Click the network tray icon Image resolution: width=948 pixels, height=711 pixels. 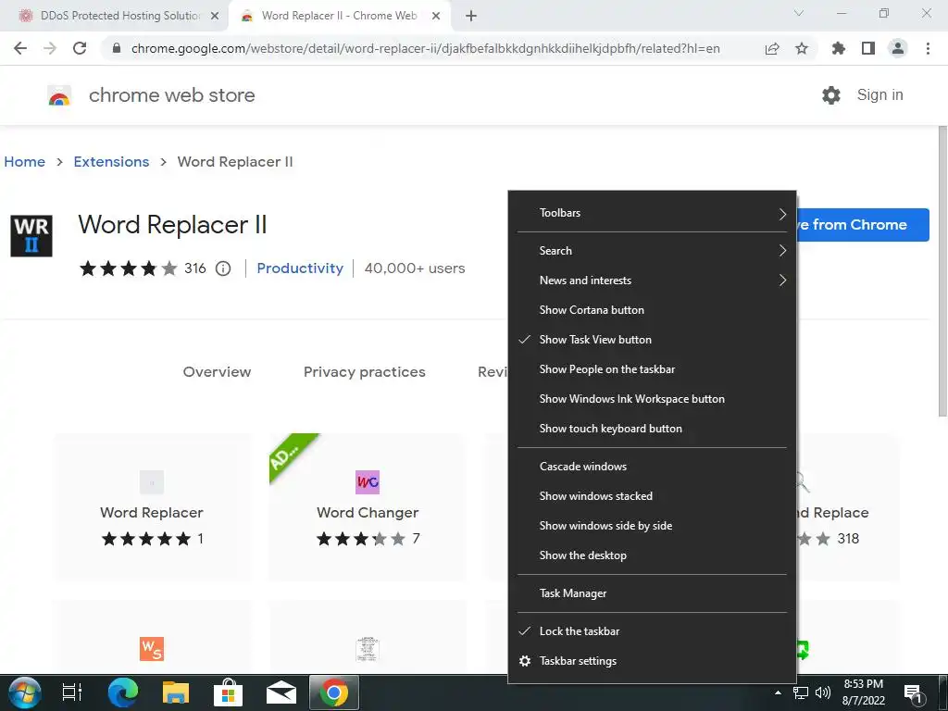[x=801, y=692]
